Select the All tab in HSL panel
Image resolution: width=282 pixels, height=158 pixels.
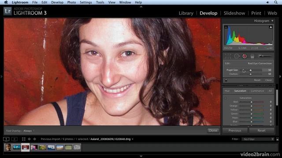[270, 91]
